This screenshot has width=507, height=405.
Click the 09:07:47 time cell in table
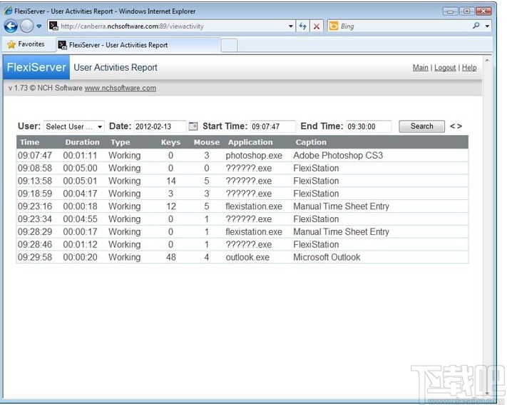pos(35,156)
